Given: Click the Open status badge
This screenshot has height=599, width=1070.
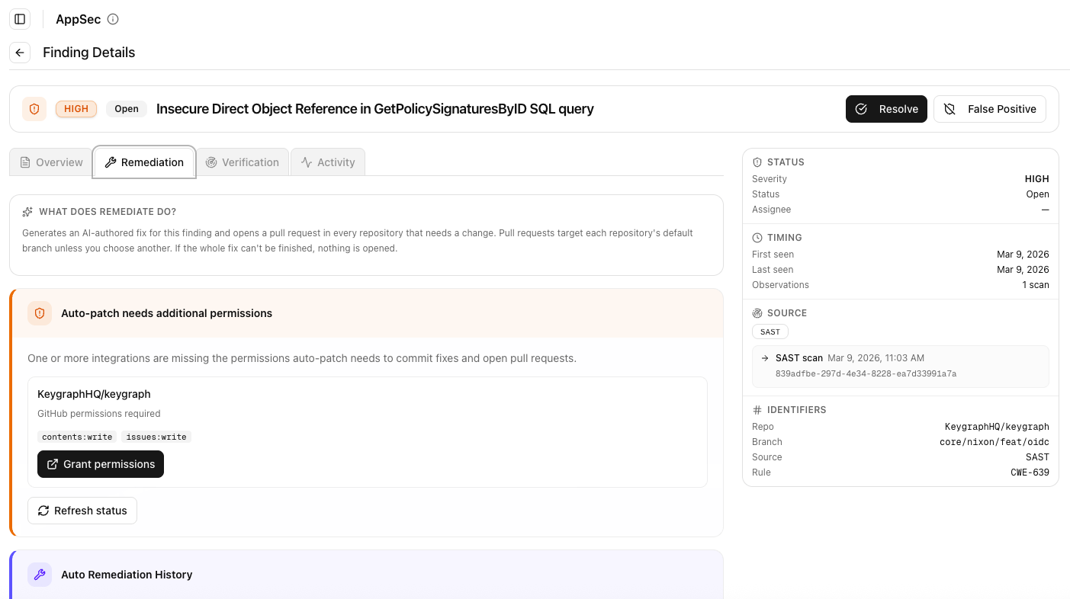Looking at the screenshot, I should [x=127, y=109].
